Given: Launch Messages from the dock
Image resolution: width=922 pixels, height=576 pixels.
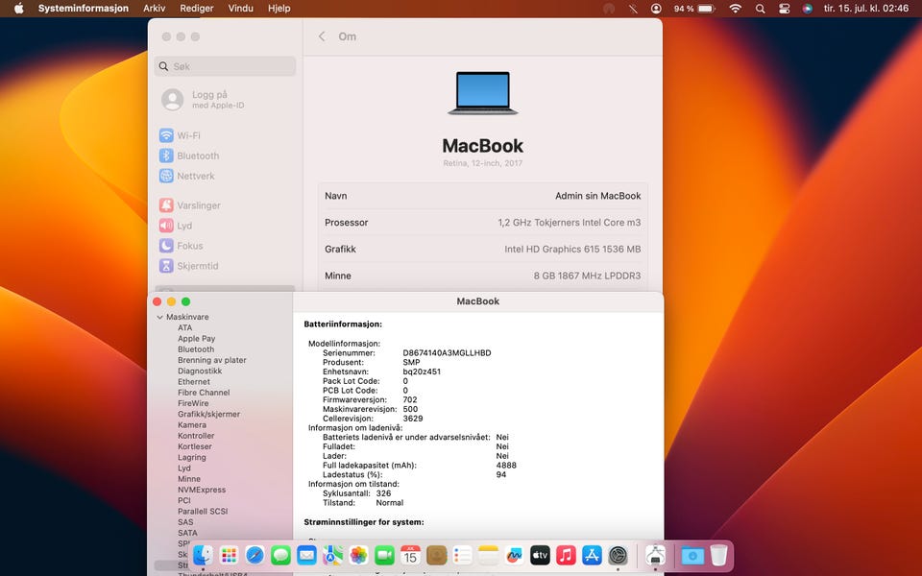Looking at the screenshot, I should (280, 555).
